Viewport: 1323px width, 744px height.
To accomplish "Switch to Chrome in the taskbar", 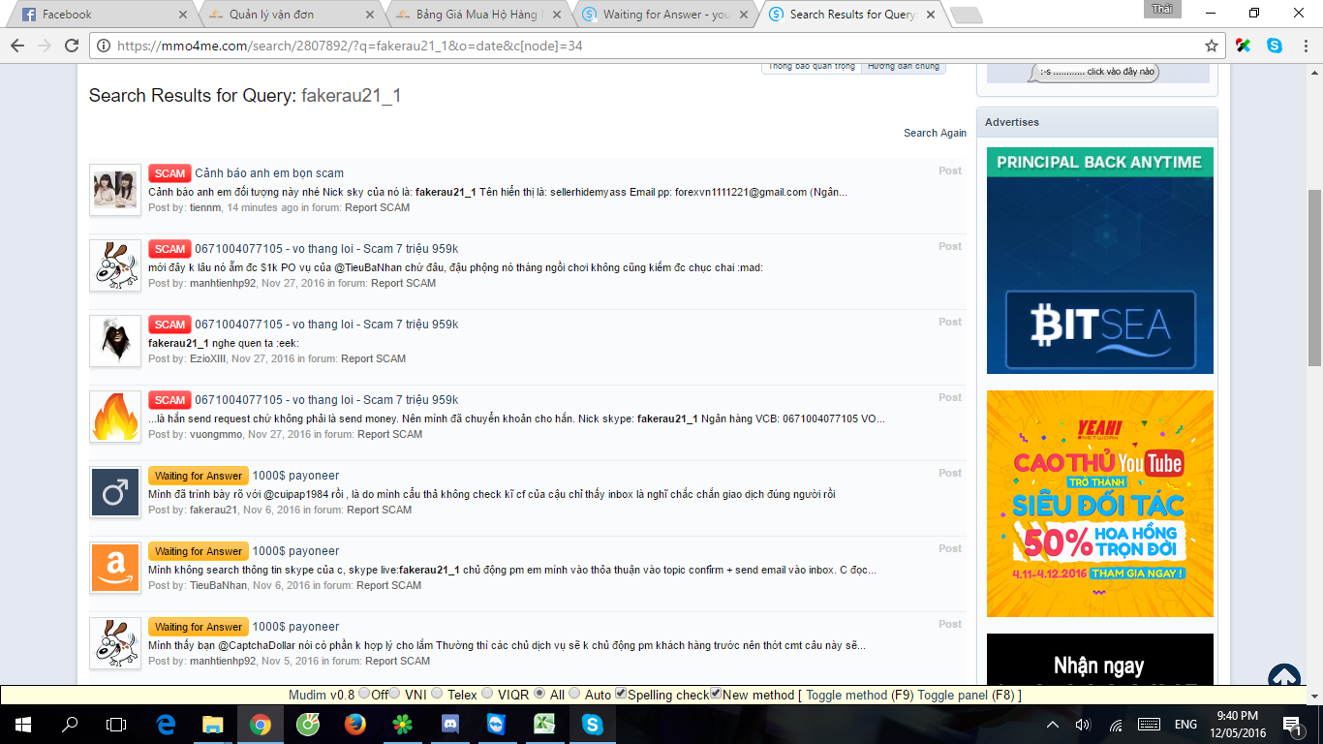I will 260,725.
